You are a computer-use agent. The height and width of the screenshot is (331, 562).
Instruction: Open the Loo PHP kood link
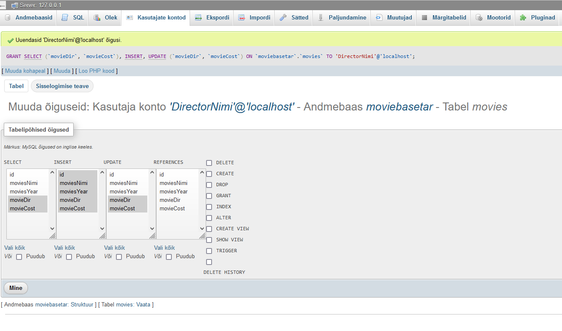[x=96, y=71]
